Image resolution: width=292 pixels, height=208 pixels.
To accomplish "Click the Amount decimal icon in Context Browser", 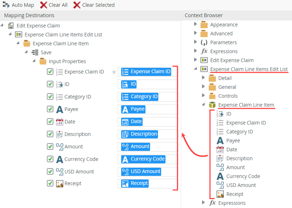I will point(220,167).
